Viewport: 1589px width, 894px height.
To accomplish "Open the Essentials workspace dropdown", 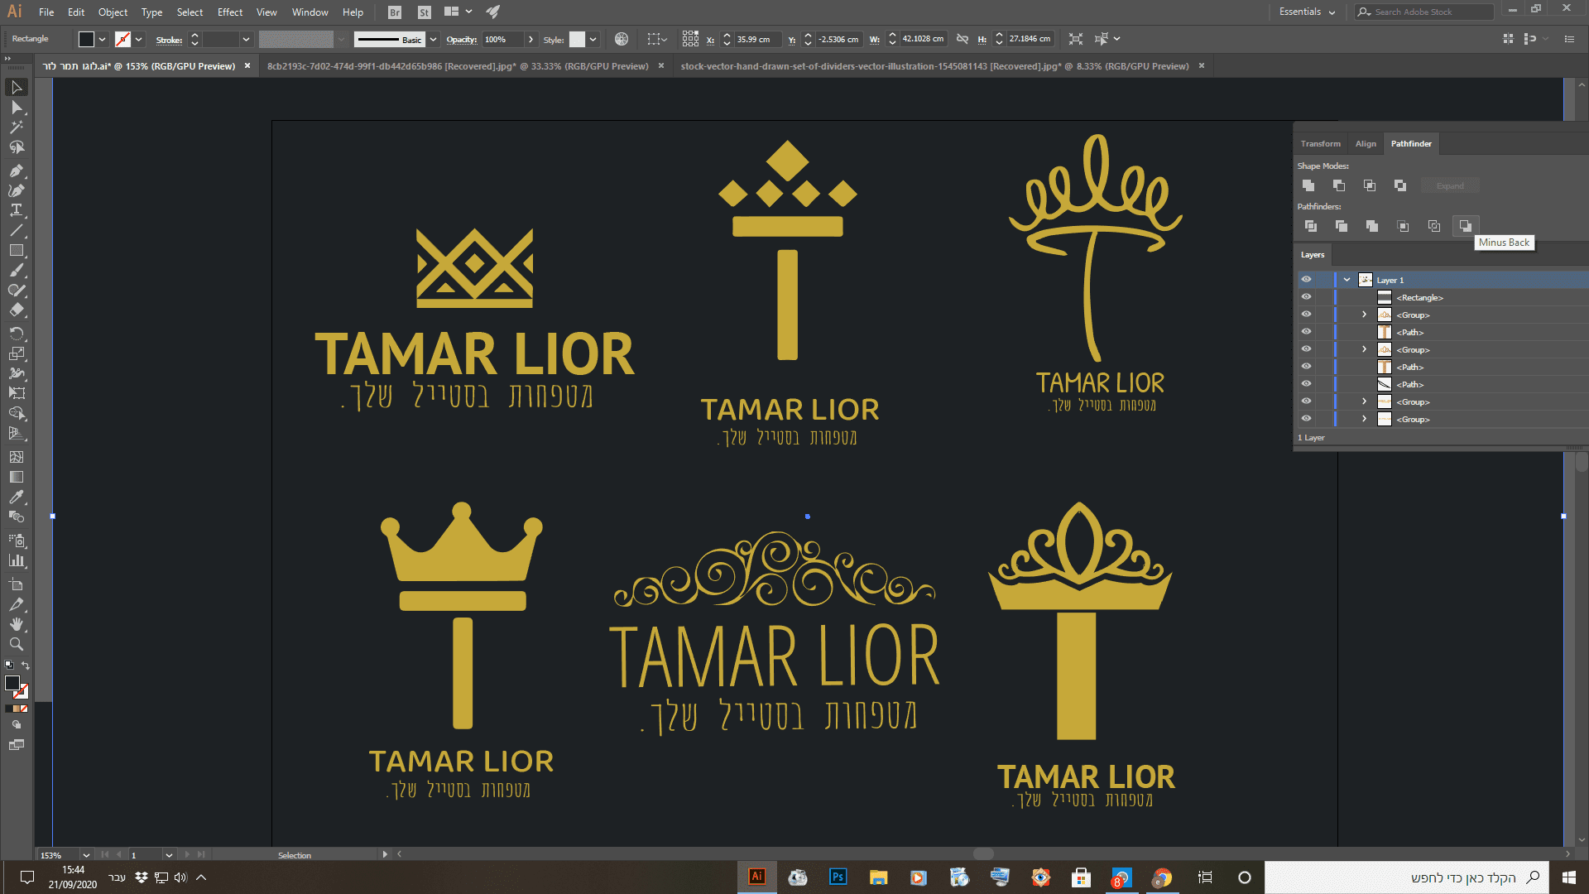I will [x=1307, y=12].
